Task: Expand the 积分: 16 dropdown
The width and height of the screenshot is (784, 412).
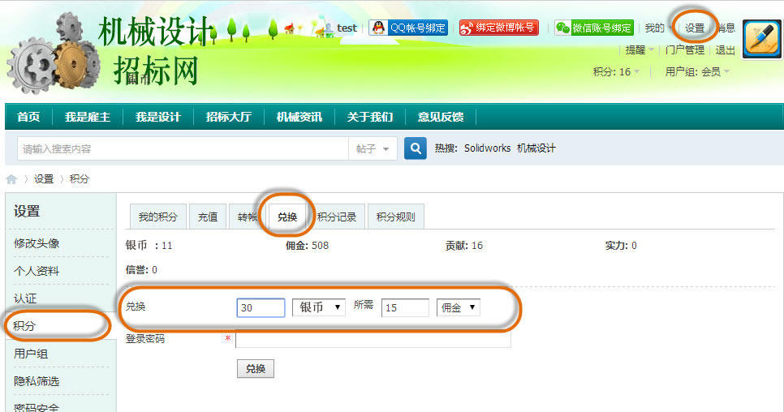Action: (x=616, y=72)
